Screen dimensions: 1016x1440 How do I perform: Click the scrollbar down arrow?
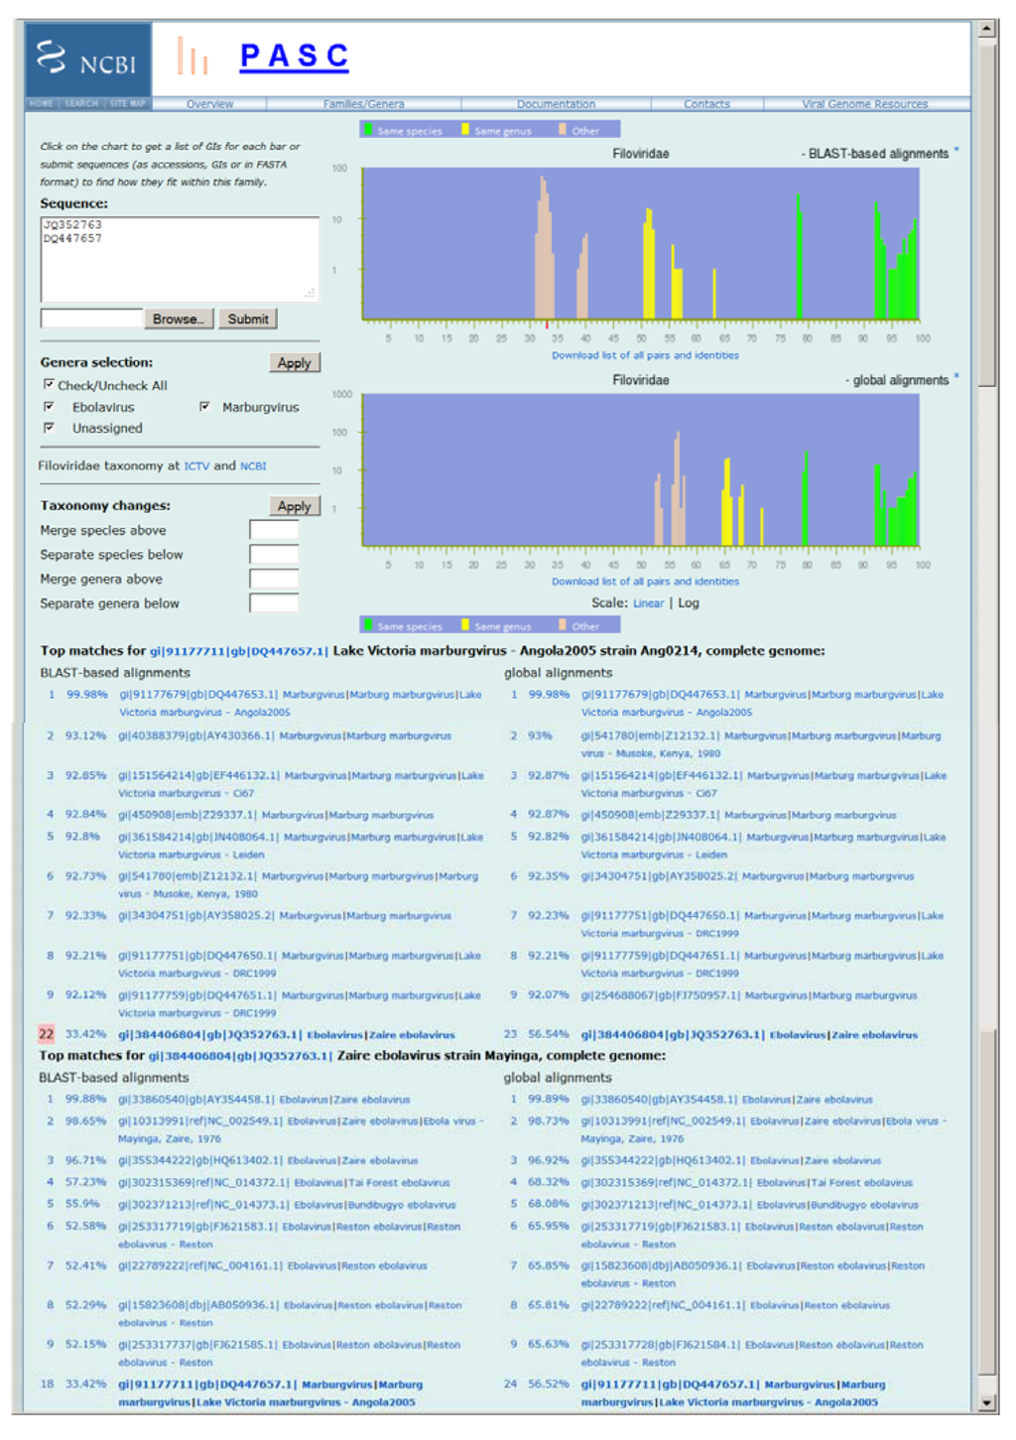(987, 1403)
